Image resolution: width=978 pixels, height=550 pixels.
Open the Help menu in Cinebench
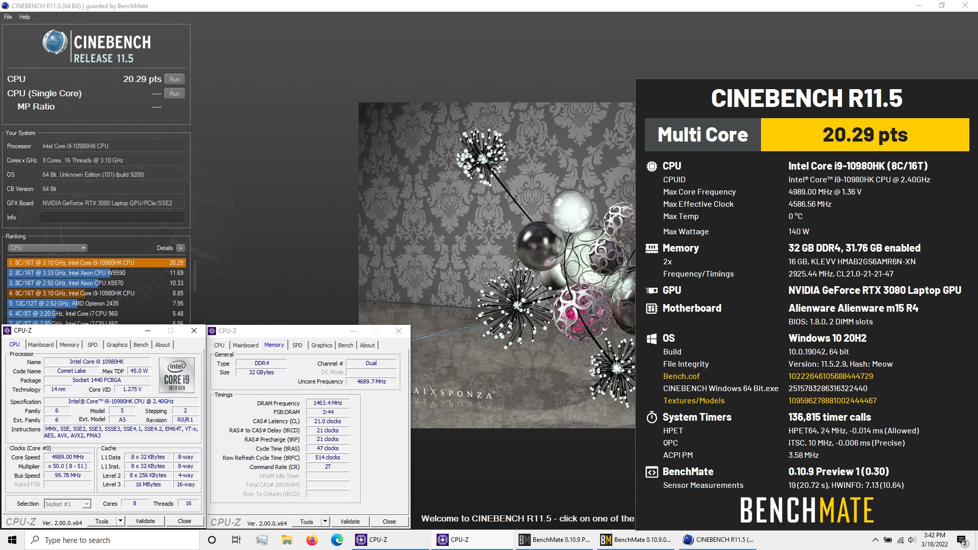tap(24, 17)
